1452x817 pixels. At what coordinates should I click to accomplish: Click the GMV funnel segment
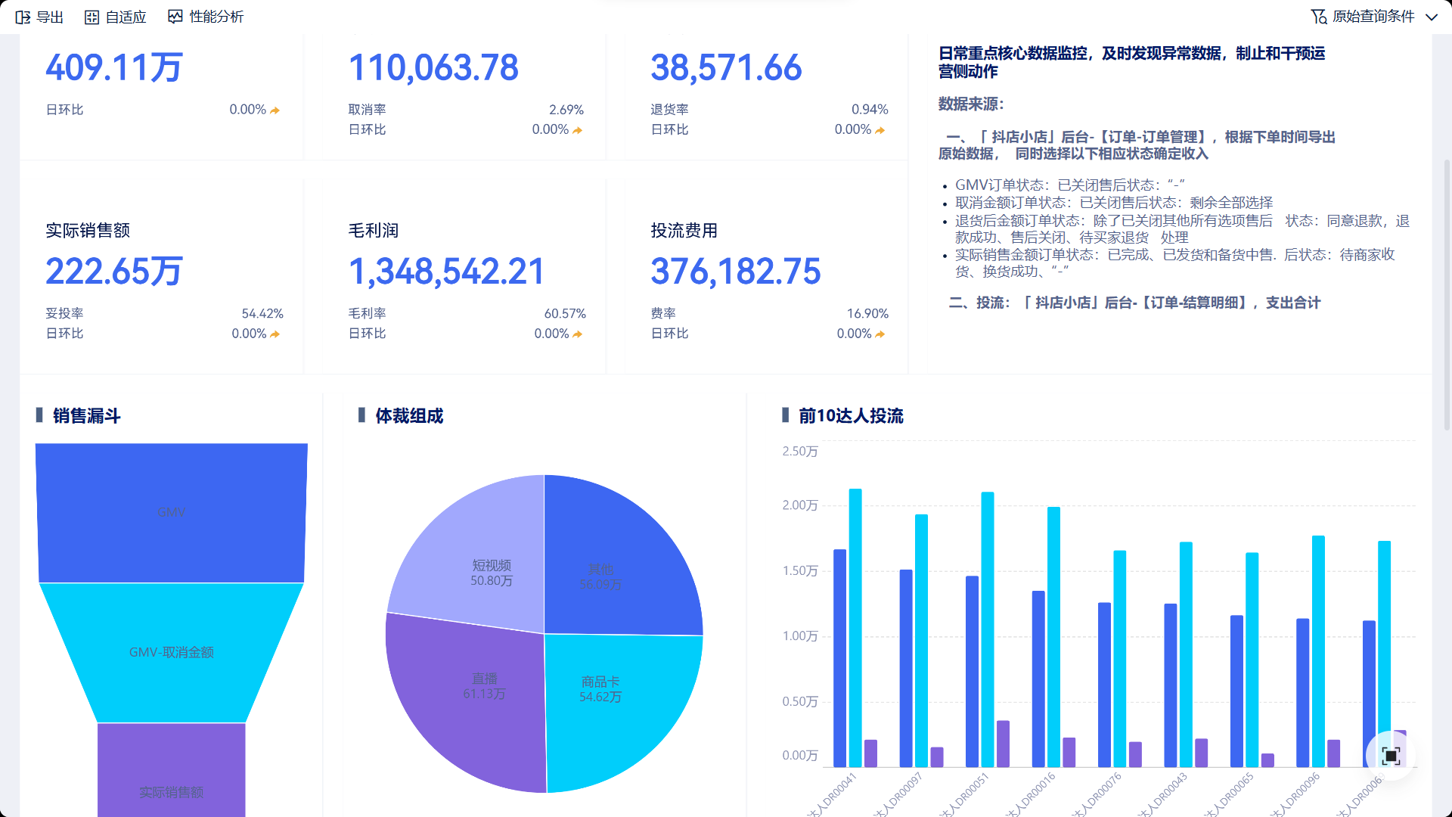tap(172, 512)
